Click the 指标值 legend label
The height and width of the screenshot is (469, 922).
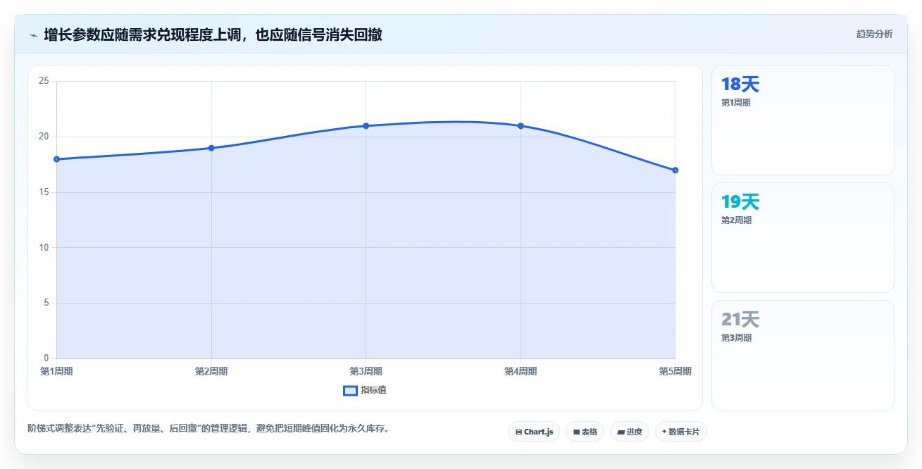[373, 390]
